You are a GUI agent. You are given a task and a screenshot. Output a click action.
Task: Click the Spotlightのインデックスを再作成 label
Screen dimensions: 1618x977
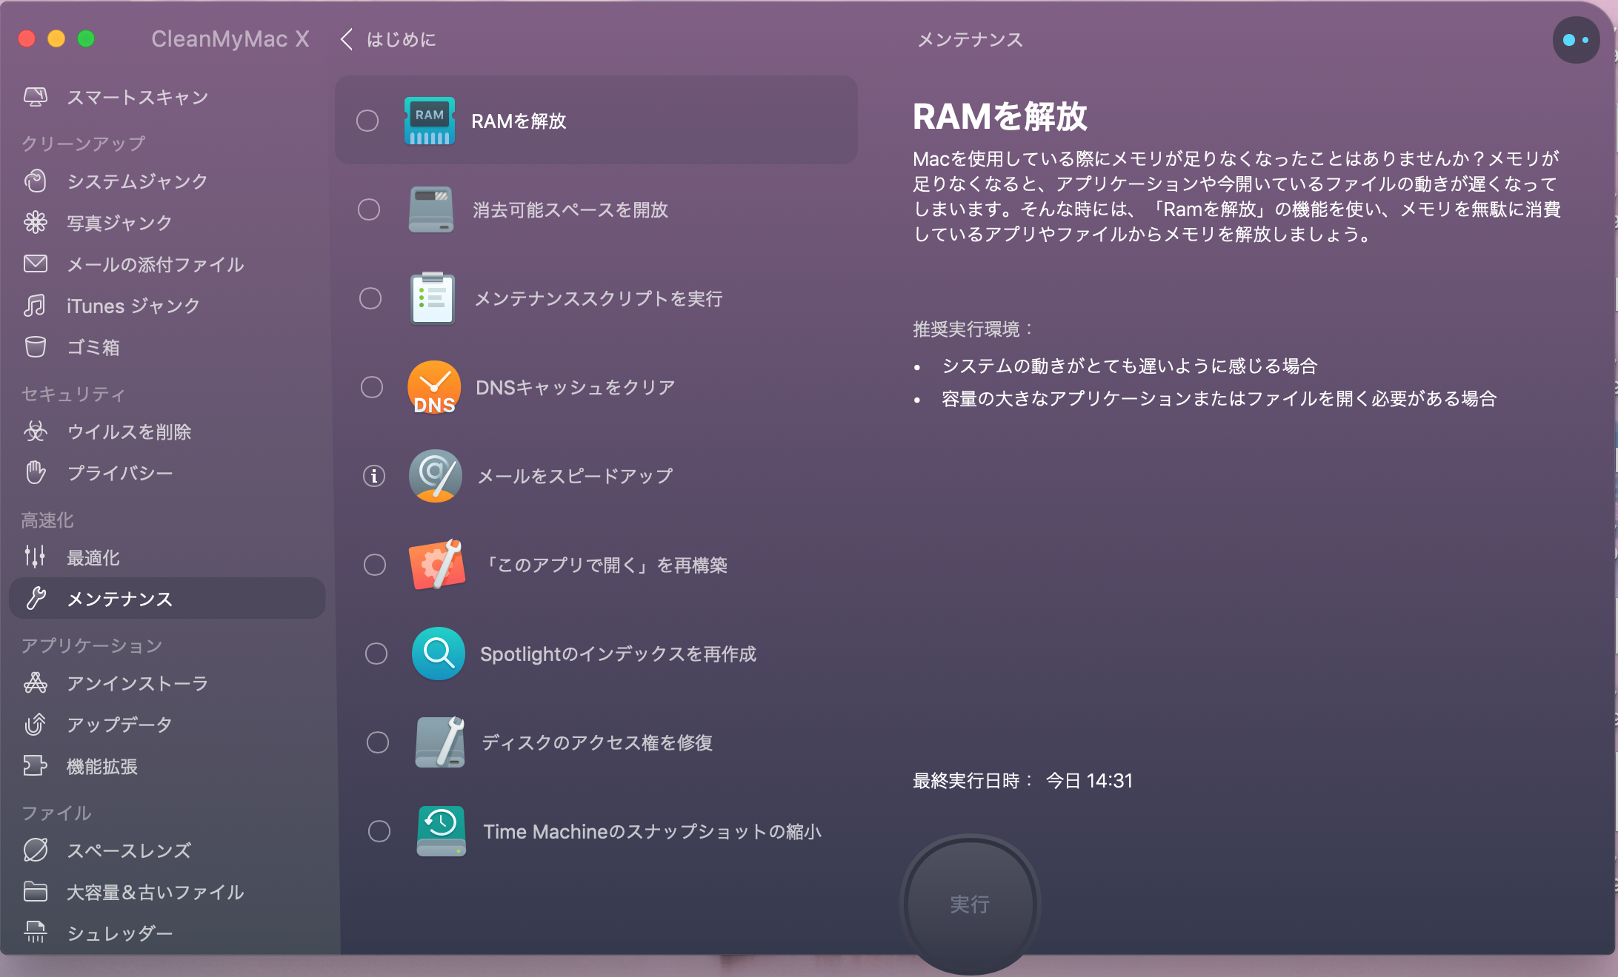point(618,654)
